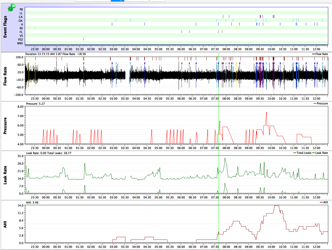332x250 pixels.
Task: Select the FL row label in Event Flags
Action: (21, 32)
